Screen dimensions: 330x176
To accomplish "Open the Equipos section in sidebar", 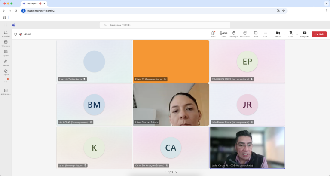I will click(x=6, y=52).
